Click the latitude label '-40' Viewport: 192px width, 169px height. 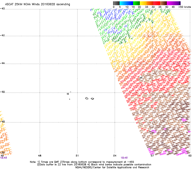(x=2, y=9)
